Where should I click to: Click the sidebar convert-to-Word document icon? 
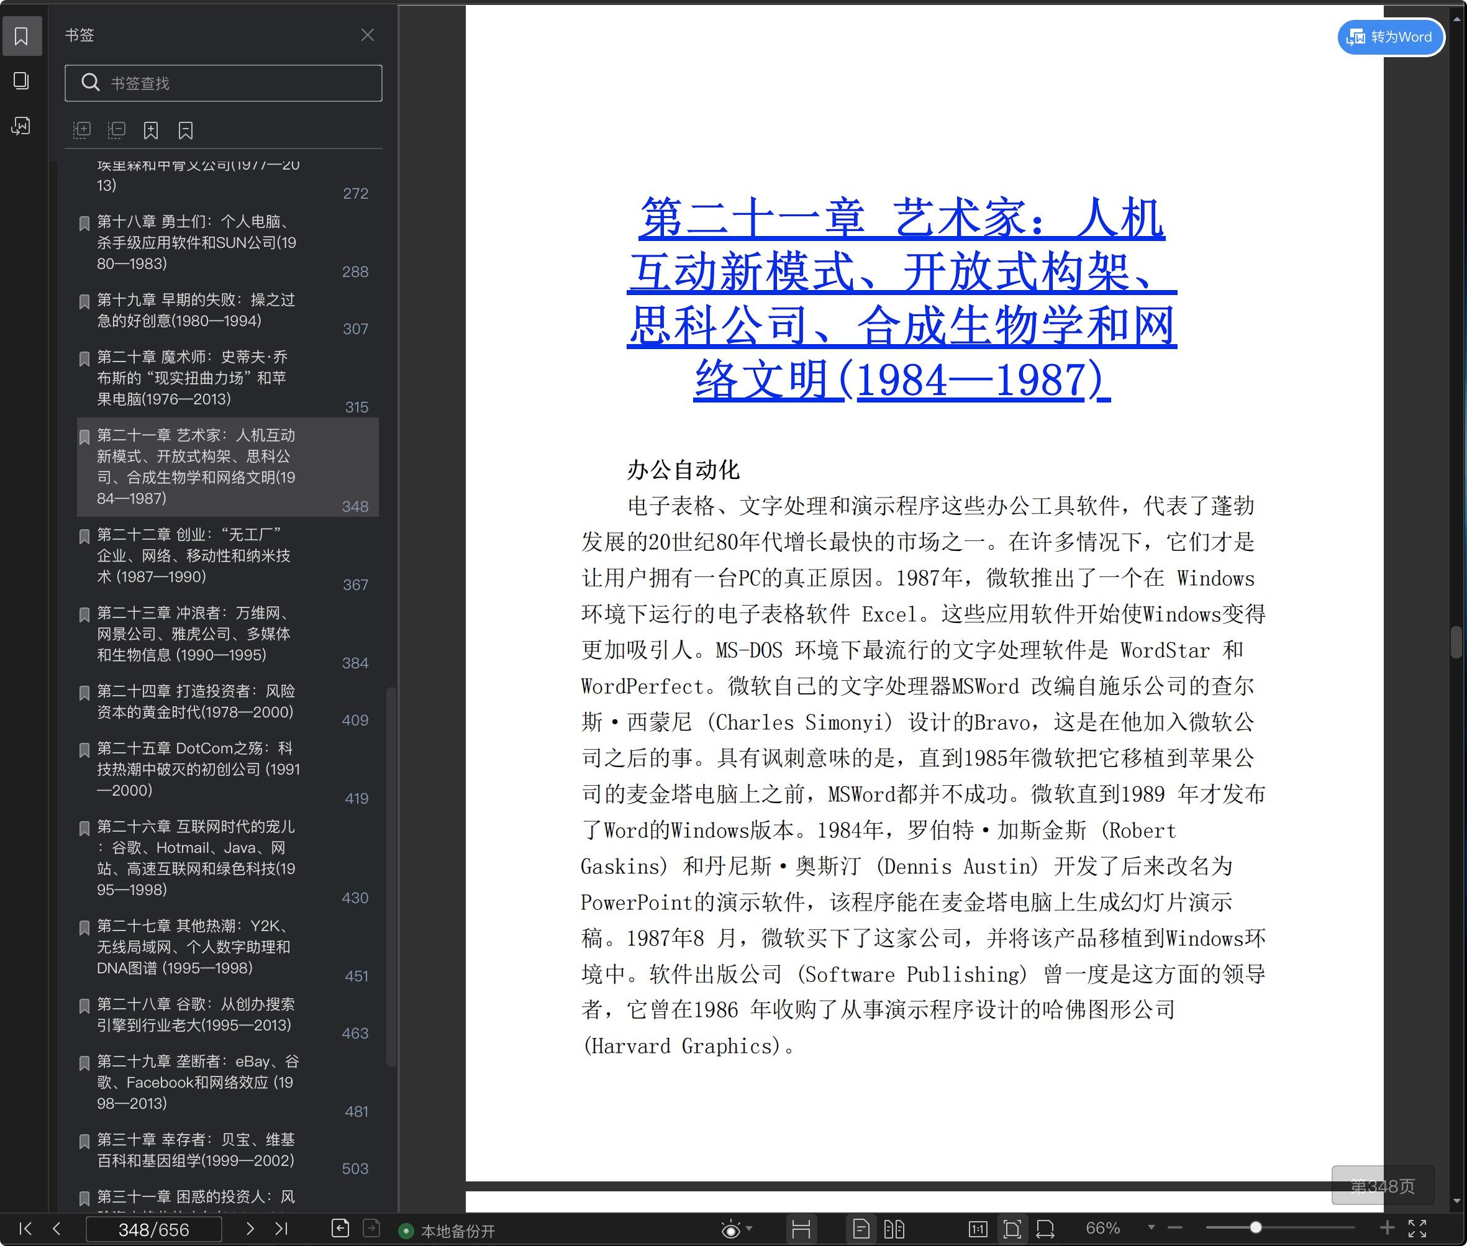pyautogui.click(x=21, y=125)
